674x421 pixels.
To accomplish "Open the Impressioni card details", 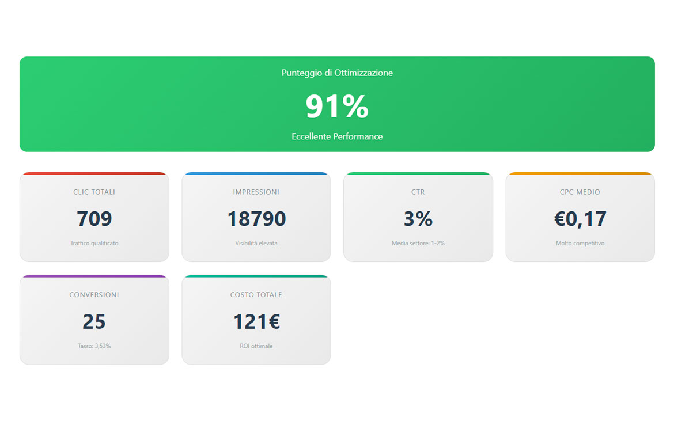I will [256, 217].
